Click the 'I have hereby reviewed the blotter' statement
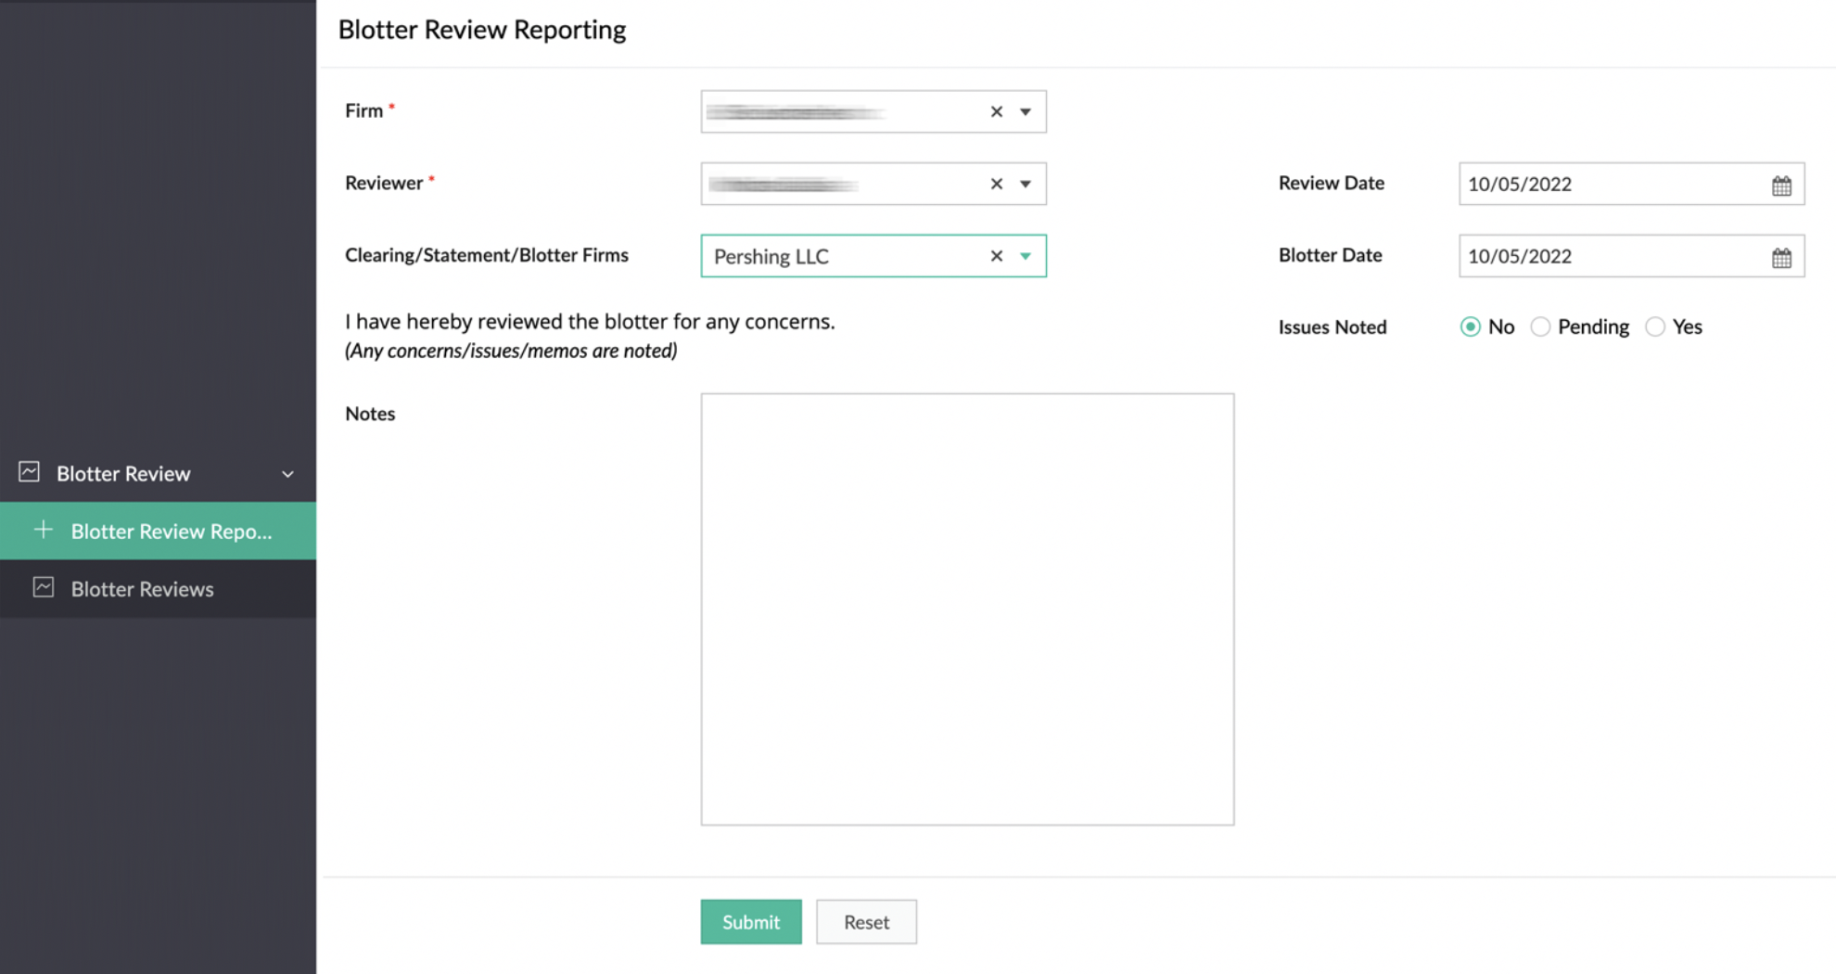The height and width of the screenshot is (974, 1836). coord(590,322)
